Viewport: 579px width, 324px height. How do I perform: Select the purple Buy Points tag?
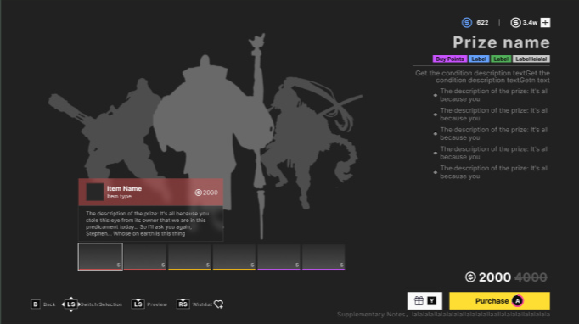point(450,59)
